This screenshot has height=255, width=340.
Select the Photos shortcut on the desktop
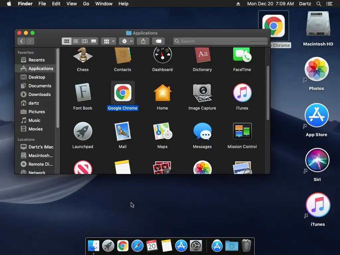(x=316, y=69)
